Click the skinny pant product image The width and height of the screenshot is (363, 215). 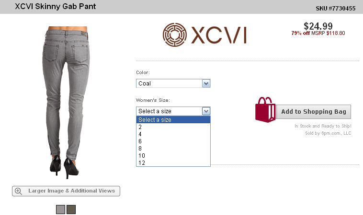[x=66, y=102]
